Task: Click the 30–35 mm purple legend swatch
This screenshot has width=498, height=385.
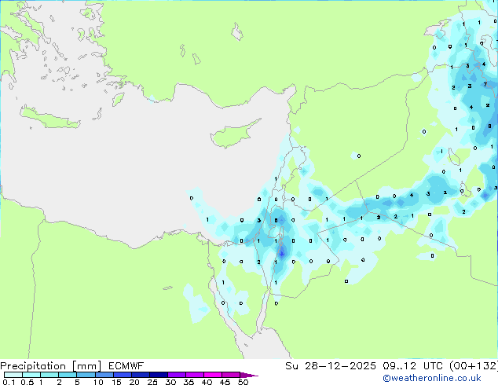Action: [176, 375]
